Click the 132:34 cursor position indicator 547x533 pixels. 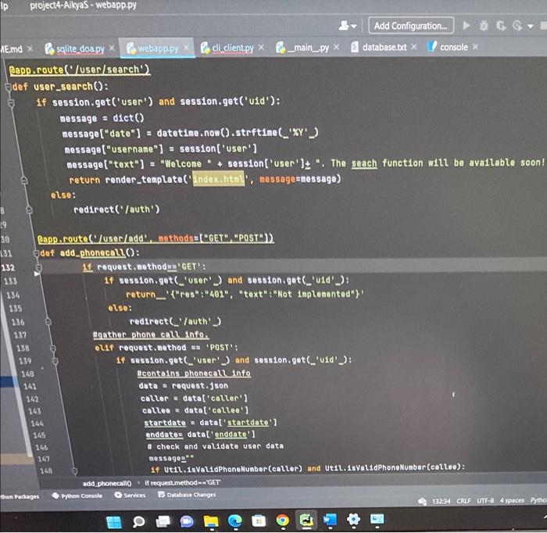pos(442,501)
